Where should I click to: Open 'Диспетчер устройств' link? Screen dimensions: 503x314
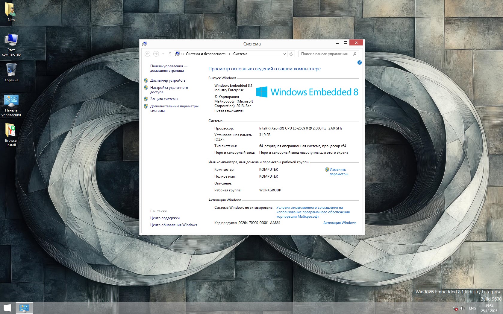pyautogui.click(x=168, y=80)
